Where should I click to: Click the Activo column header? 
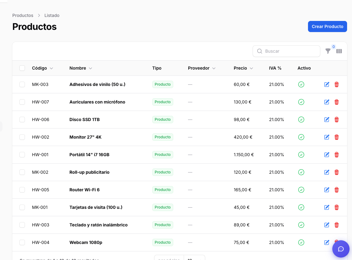coord(304,68)
